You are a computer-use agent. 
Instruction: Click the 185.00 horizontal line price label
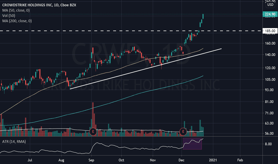tap(270, 31)
